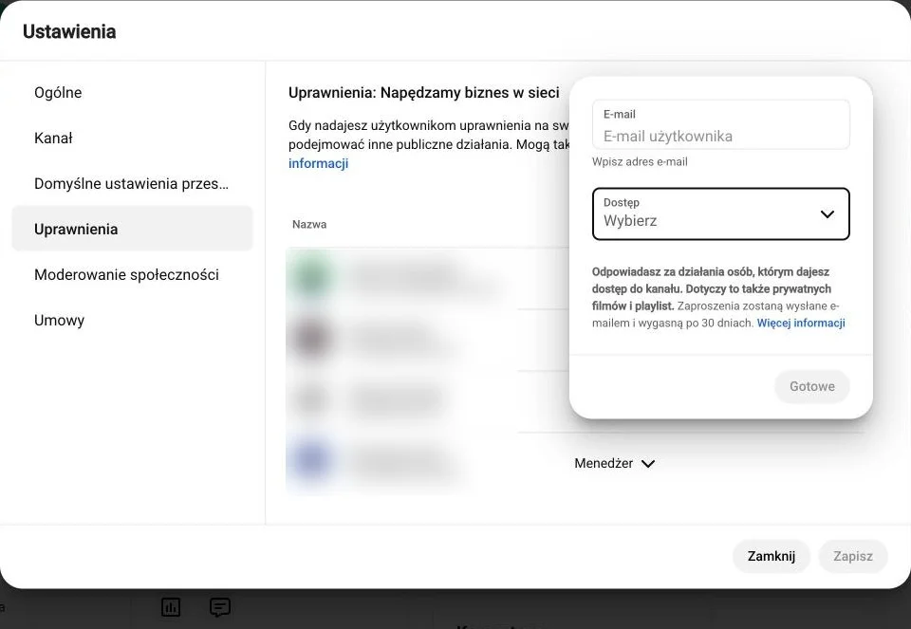Open comments speech bubble icon behind dialog
Screen dimensions: 911x629
click(219, 607)
